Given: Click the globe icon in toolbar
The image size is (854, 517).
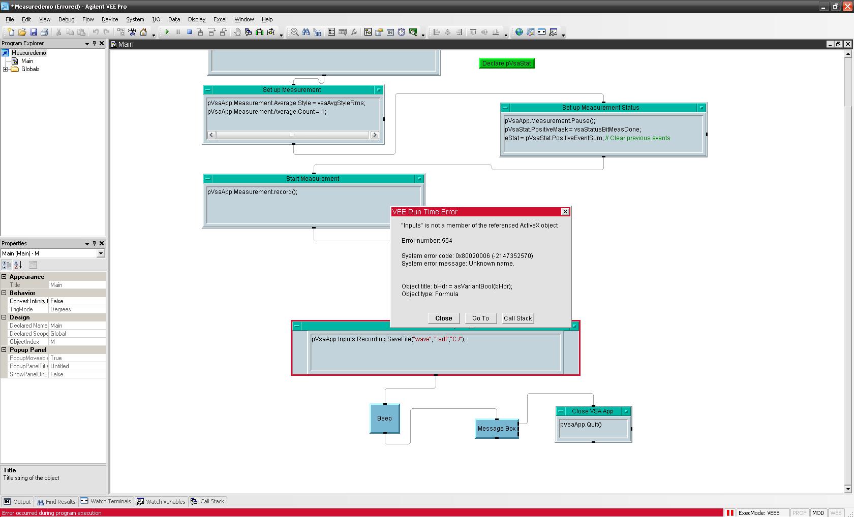Looking at the screenshot, I should [x=519, y=32].
